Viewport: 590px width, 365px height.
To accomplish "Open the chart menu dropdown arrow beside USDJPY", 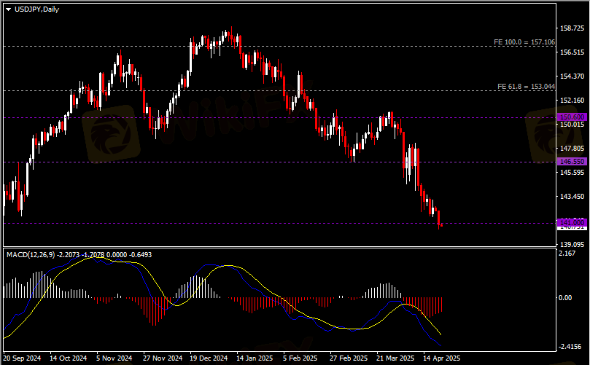I will coord(8,9).
